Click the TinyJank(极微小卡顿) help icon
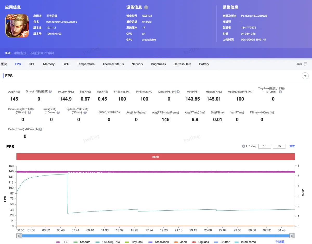This screenshot has width=312, height=244. point(280,92)
